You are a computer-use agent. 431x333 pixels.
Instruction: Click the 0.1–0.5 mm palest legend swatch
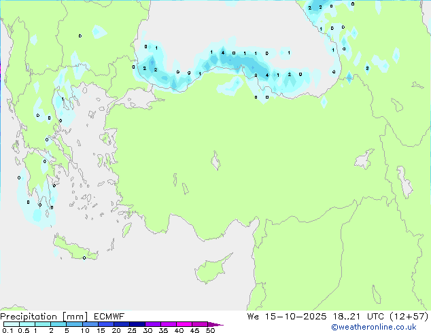(12, 324)
